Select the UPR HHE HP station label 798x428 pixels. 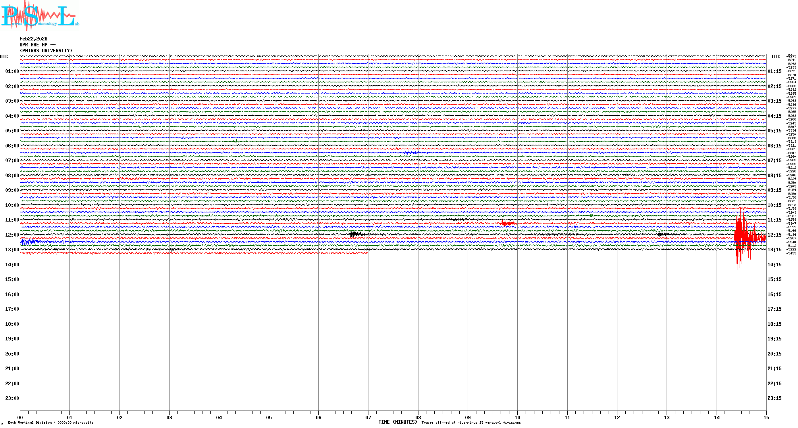point(37,45)
